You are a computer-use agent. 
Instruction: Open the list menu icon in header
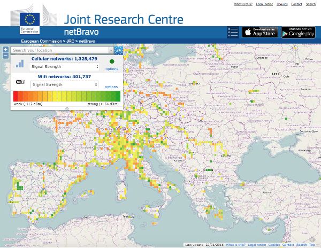click(x=233, y=32)
